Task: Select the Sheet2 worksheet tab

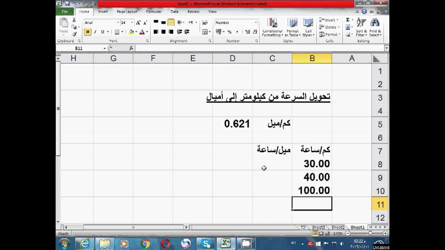Action: point(338,227)
